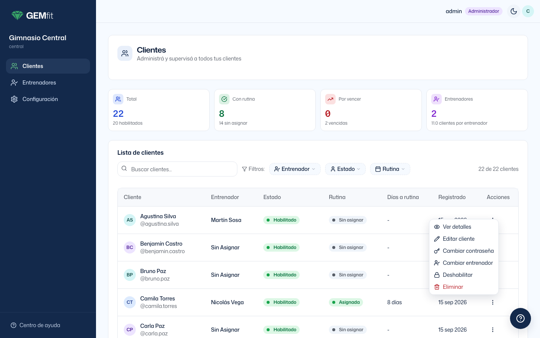Click the GEMfit diamond logo
The image size is (540, 338).
pos(17,15)
